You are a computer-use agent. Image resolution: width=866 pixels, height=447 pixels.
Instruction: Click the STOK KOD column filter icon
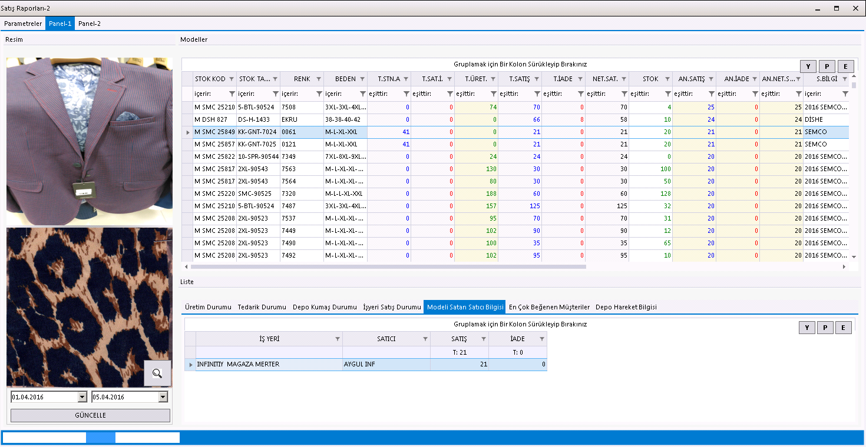click(x=231, y=79)
